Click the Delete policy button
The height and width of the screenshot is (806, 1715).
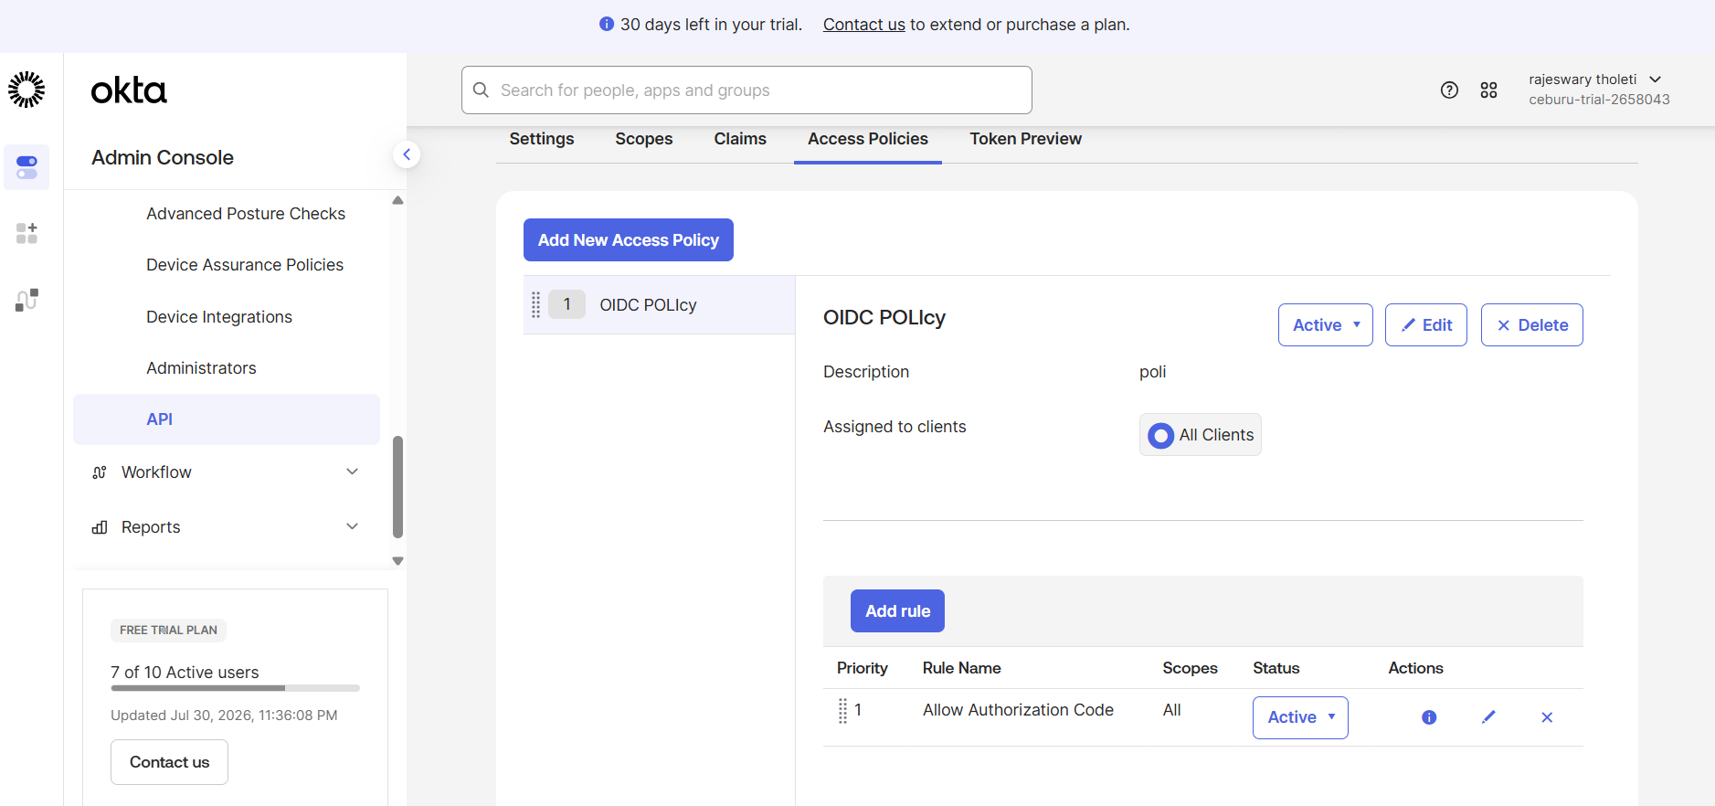point(1532,324)
